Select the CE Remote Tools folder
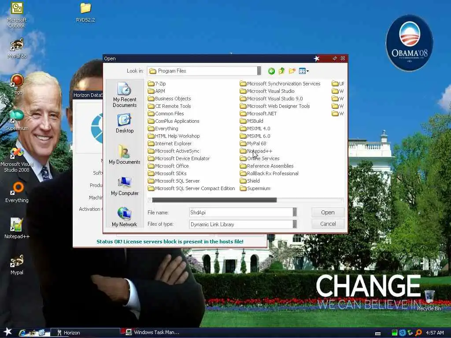 [170, 106]
